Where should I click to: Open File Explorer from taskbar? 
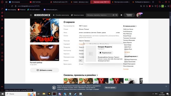pos(44,94)
